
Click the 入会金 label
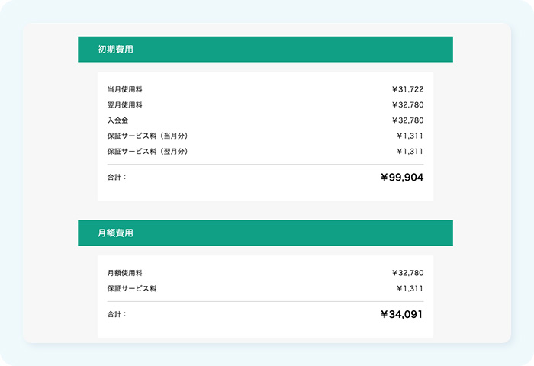[x=117, y=120]
